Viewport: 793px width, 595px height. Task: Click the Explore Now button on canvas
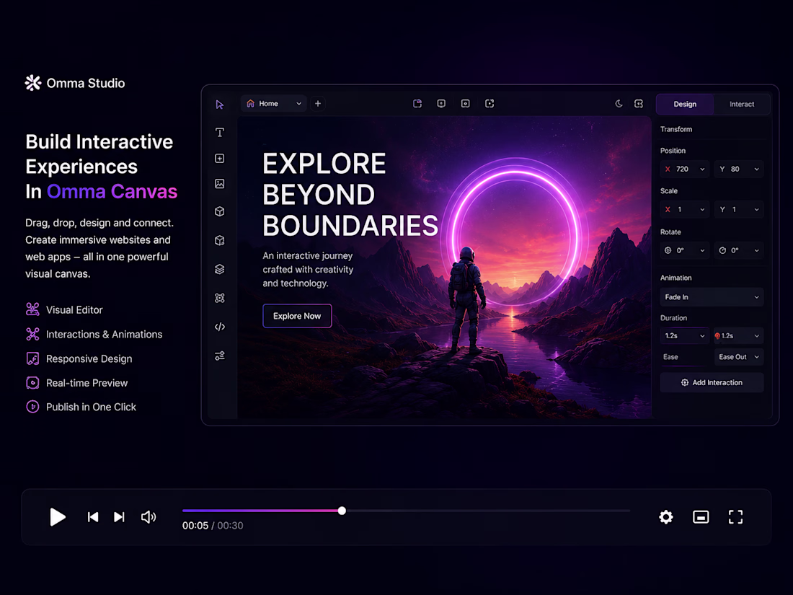(297, 316)
